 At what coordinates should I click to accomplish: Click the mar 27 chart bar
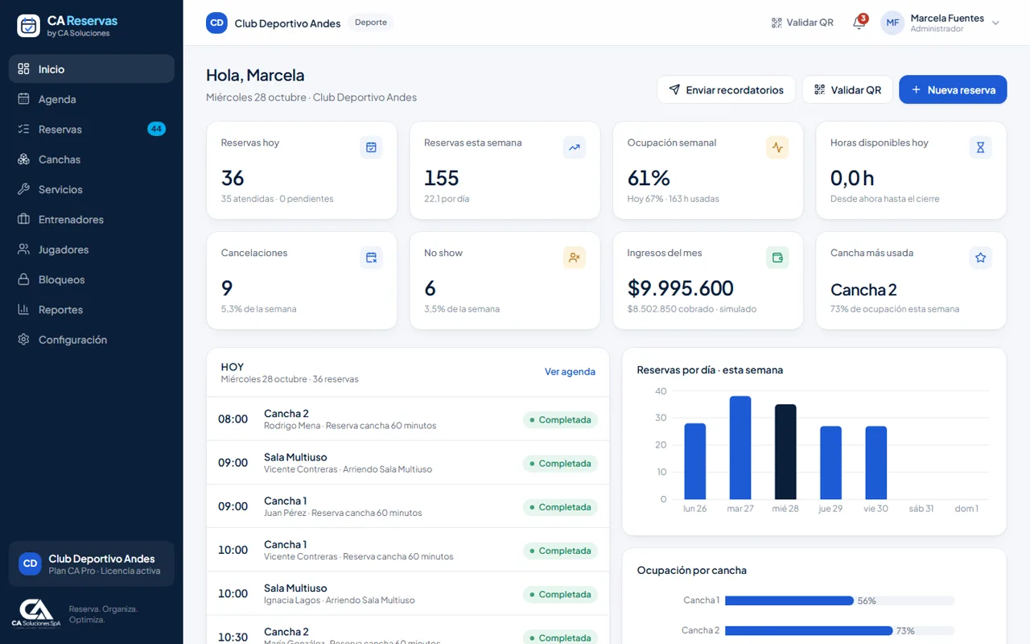pyautogui.click(x=740, y=448)
